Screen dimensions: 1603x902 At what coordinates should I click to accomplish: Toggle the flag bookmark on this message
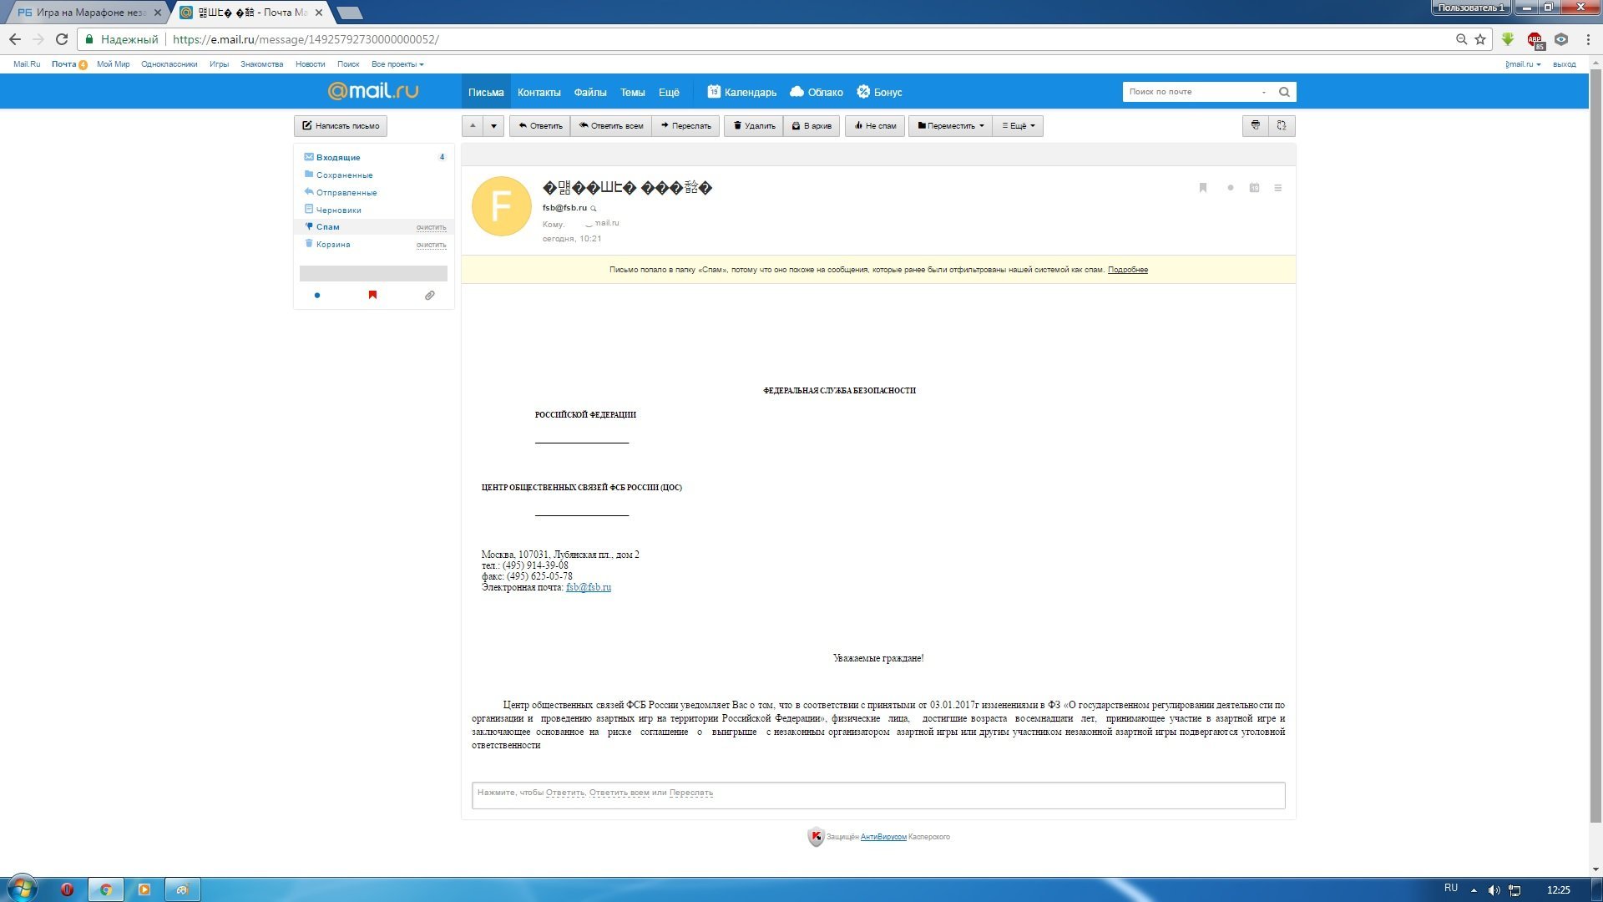(x=1203, y=188)
